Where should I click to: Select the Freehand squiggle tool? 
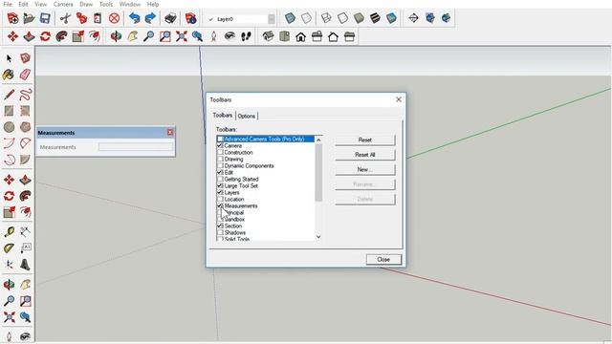tap(25, 95)
